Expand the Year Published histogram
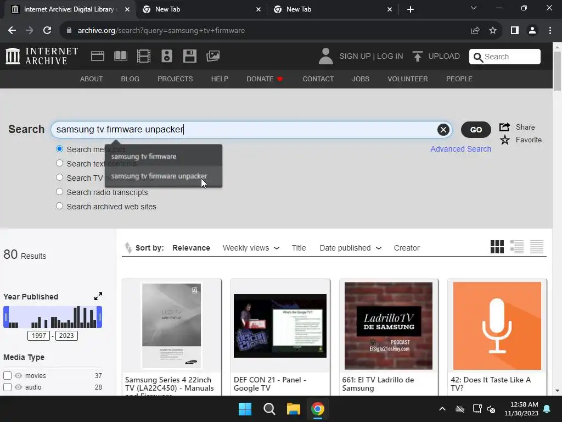Viewport: 562px width, 422px height. pos(98,296)
